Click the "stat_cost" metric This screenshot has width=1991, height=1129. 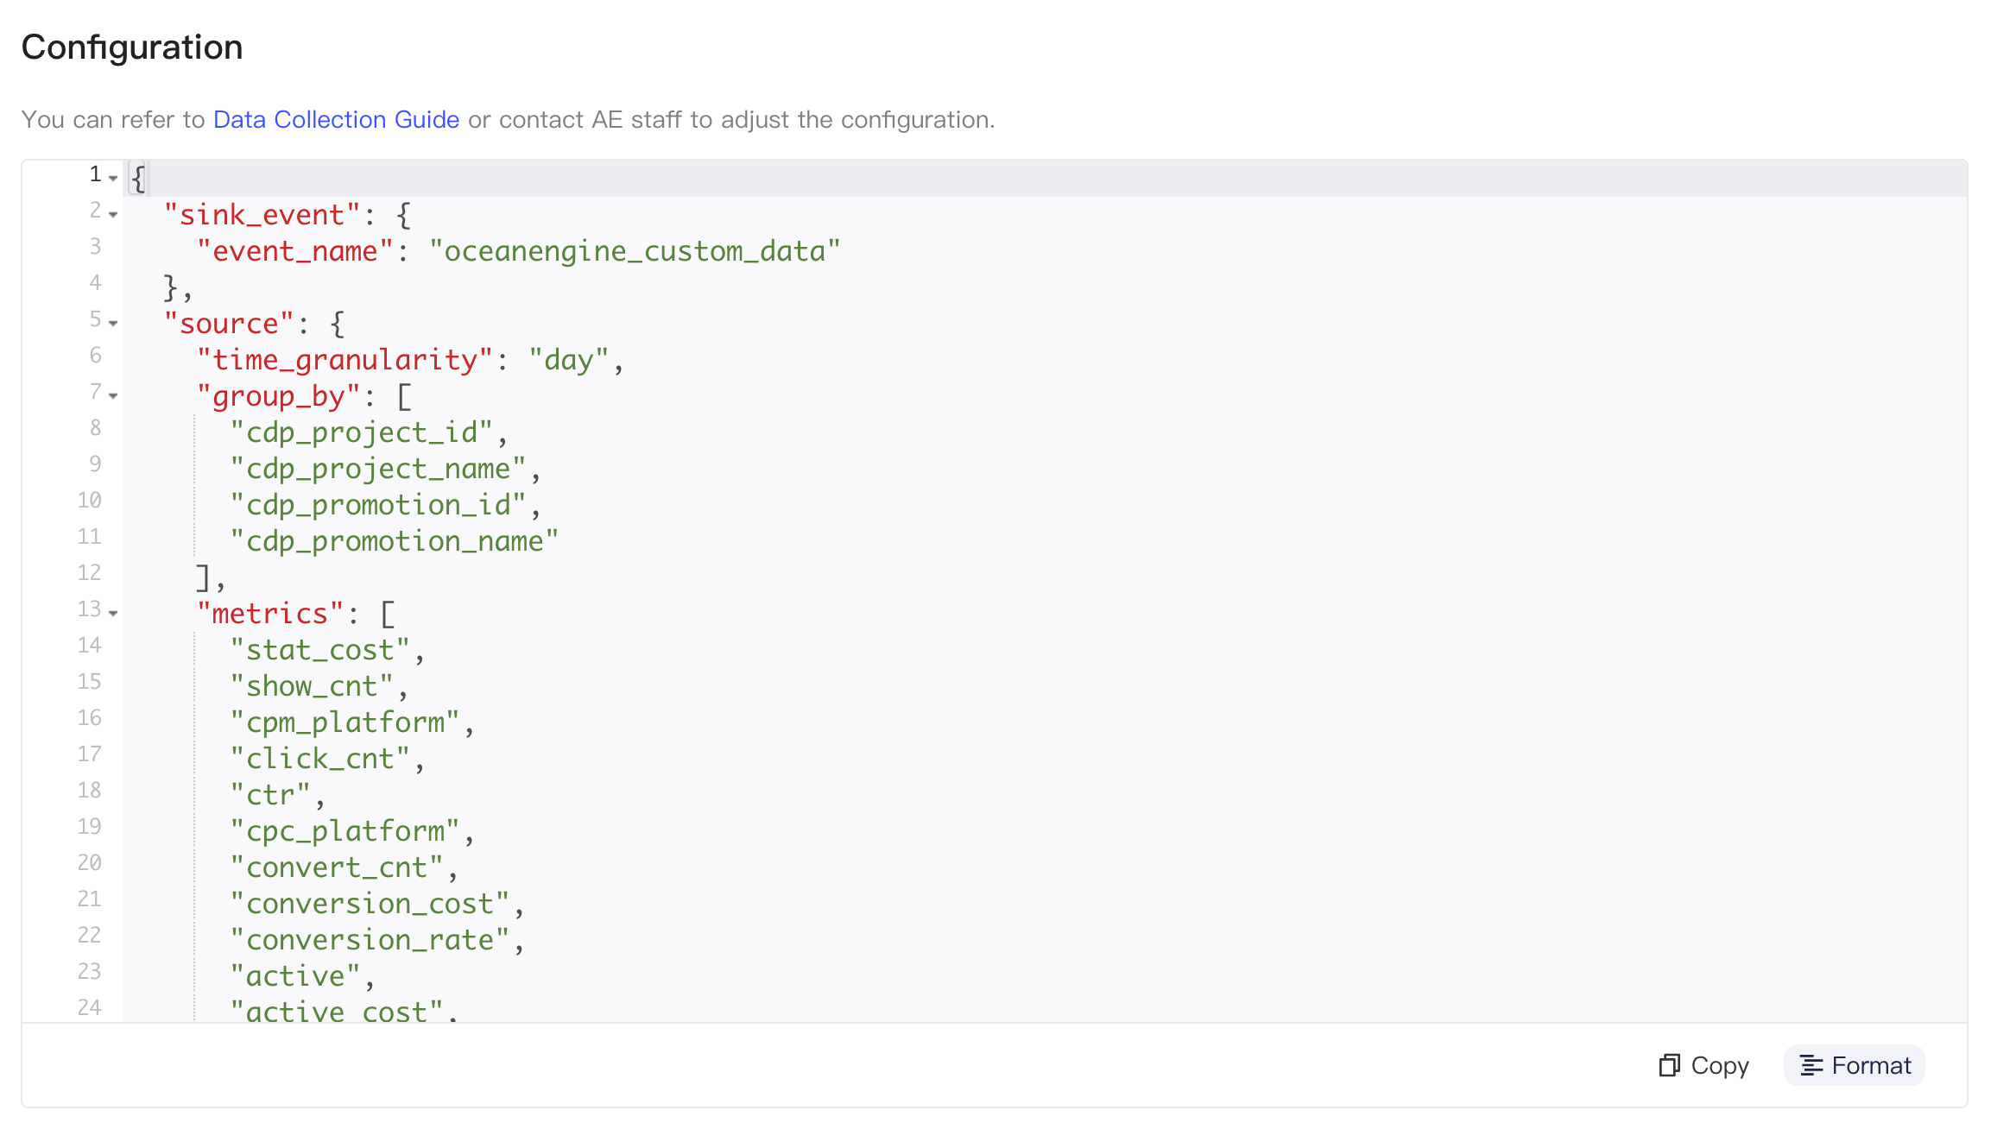click(x=319, y=650)
